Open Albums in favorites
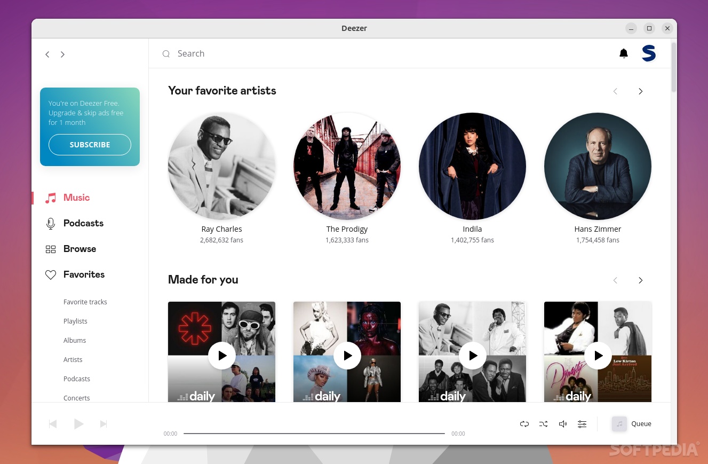 pyautogui.click(x=75, y=341)
